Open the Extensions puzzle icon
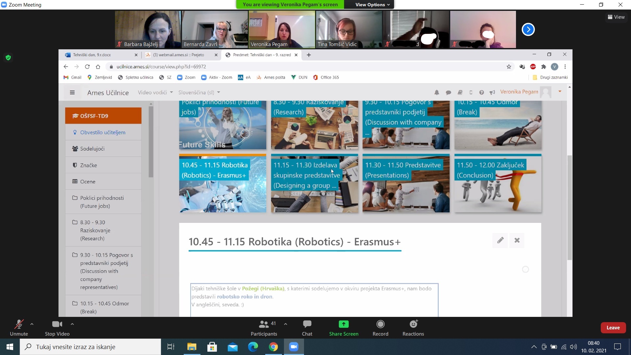The image size is (631, 355). (544, 67)
